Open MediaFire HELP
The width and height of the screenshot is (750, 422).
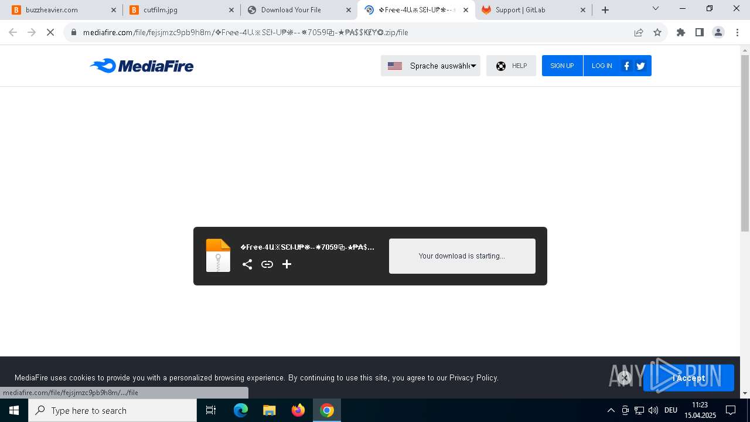click(x=511, y=66)
